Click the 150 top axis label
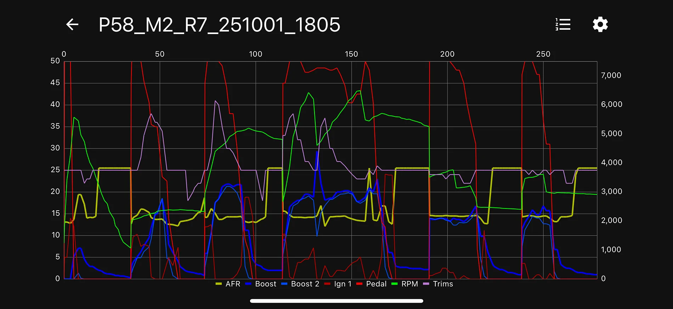Image resolution: width=673 pixels, height=309 pixels. (x=351, y=54)
